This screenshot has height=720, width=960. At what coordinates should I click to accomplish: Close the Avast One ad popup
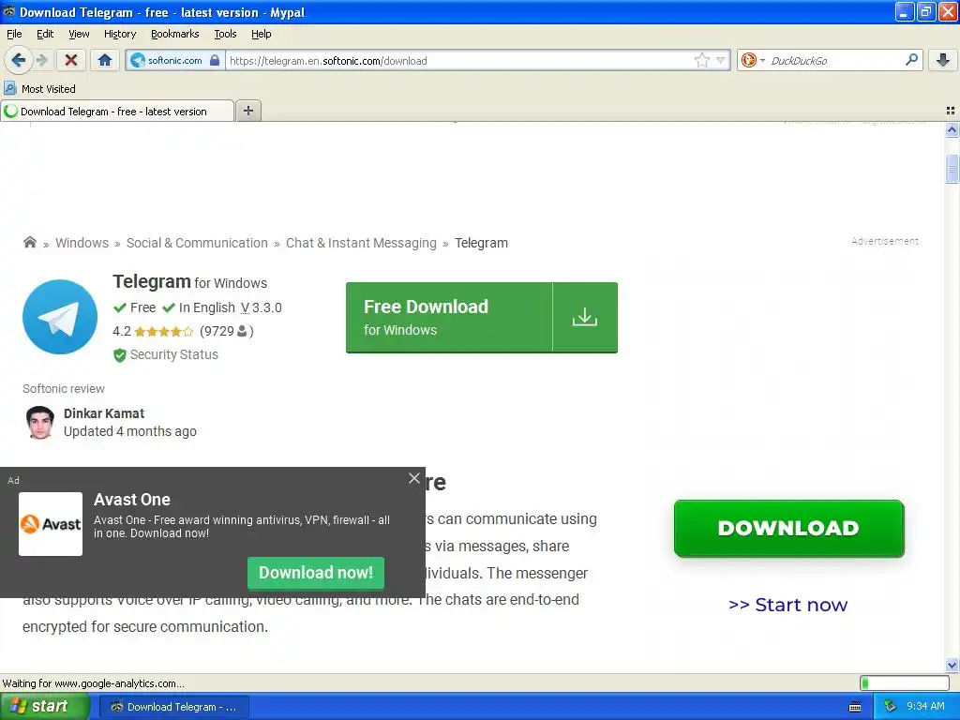pos(413,478)
